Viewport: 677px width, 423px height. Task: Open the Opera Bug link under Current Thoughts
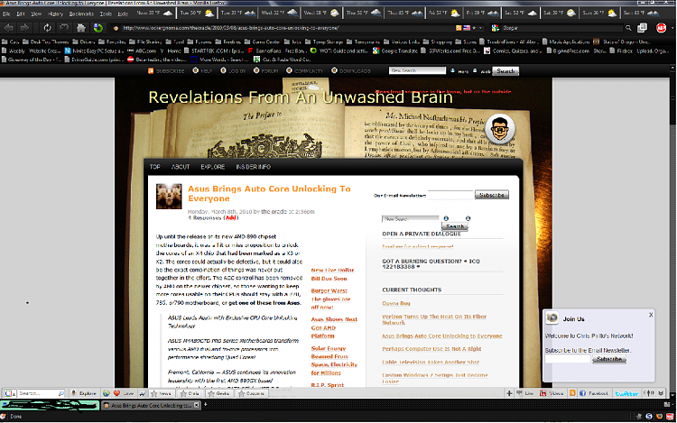click(x=396, y=304)
